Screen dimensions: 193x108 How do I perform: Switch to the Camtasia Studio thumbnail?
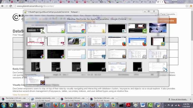[x=138, y=28]
